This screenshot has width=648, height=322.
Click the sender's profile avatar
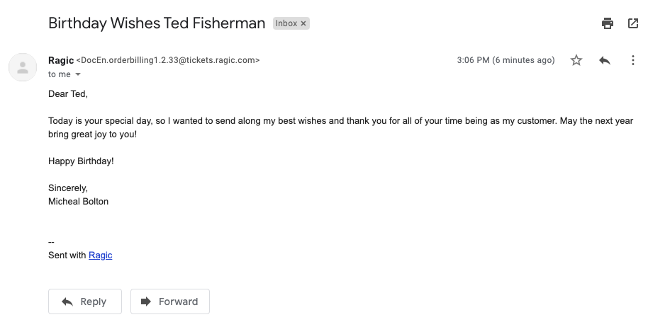23,67
